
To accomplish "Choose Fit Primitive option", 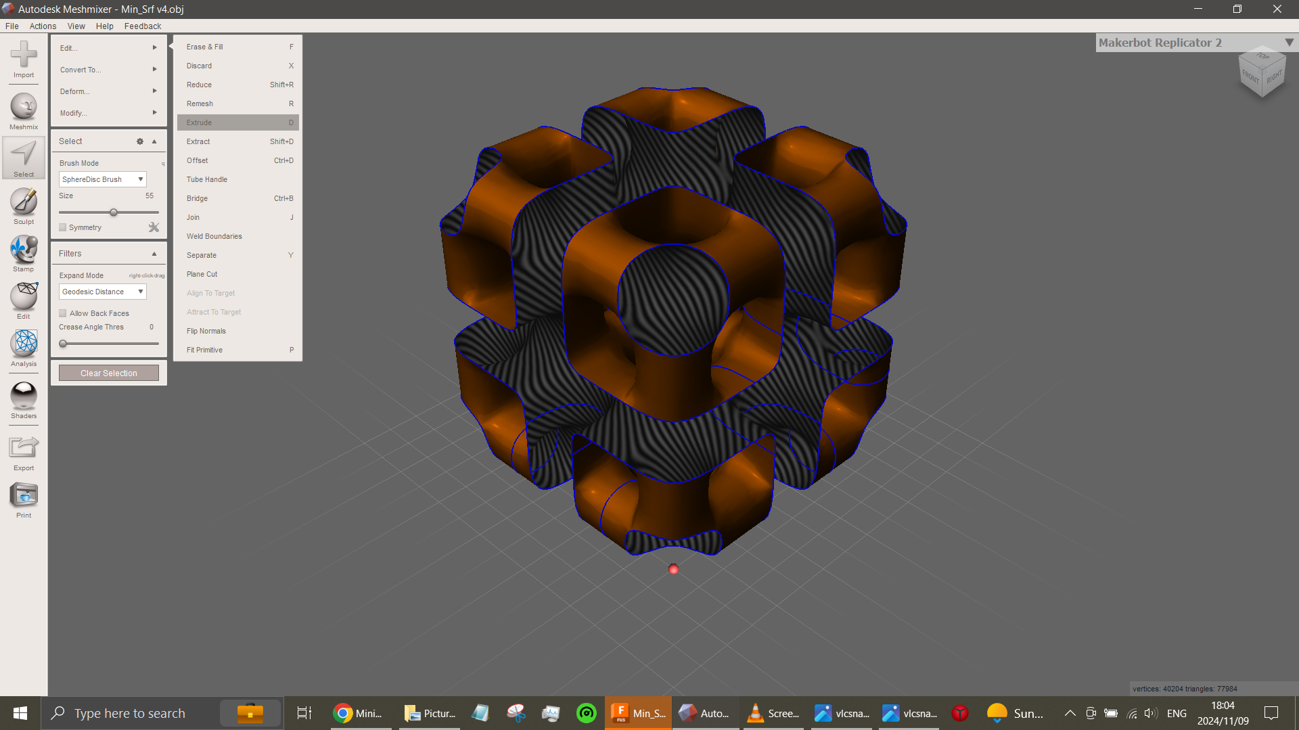I will pyautogui.click(x=238, y=350).
